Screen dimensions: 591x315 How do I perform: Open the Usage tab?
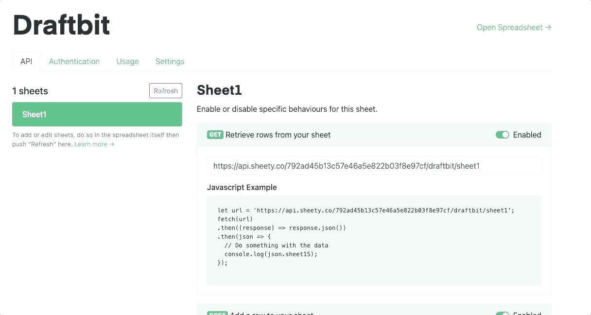(127, 61)
